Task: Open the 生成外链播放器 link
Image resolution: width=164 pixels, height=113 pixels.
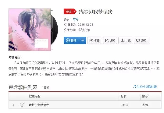Action: [147, 87]
